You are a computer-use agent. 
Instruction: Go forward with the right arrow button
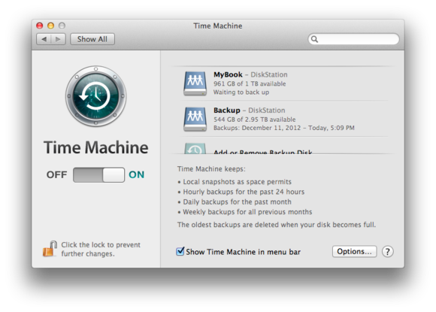(x=59, y=39)
